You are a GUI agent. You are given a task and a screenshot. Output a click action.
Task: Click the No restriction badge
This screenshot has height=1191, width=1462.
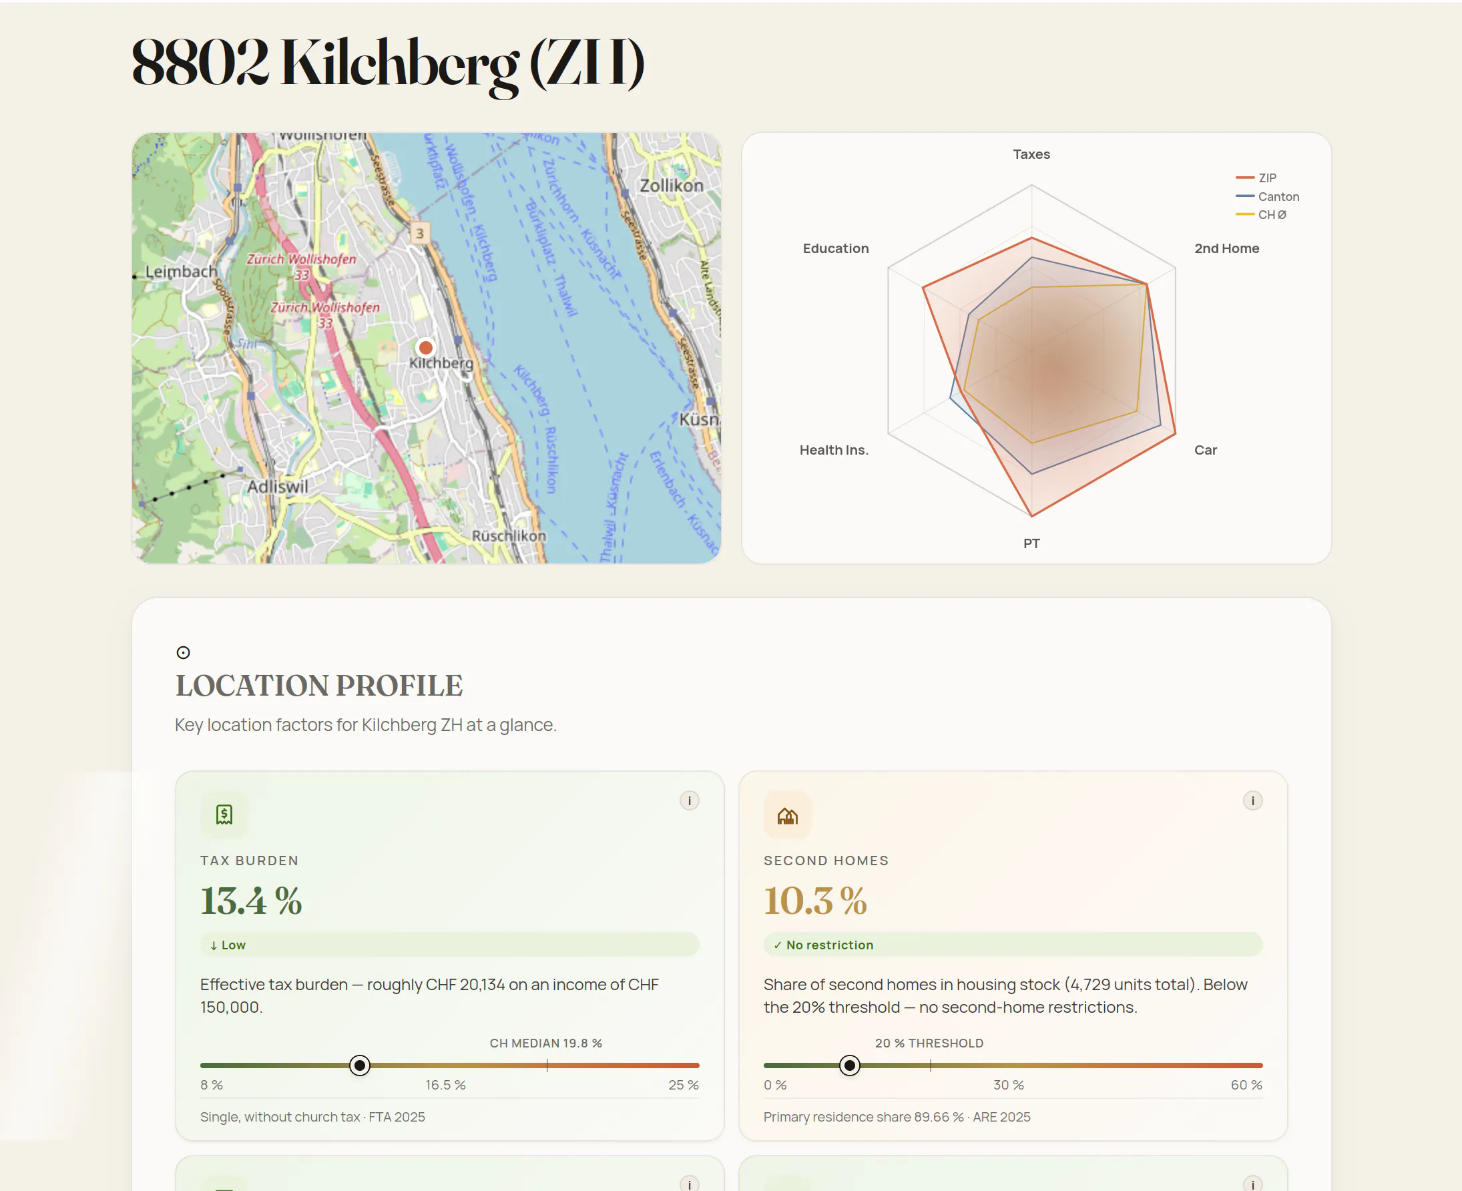pos(1013,945)
